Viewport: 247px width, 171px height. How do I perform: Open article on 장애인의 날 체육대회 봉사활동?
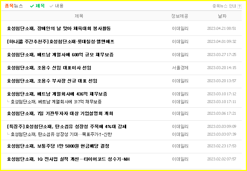59,28
